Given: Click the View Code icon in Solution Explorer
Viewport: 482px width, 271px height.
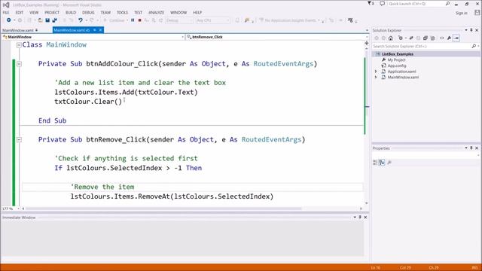Looking at the screenshot, I should pos(442,38).
